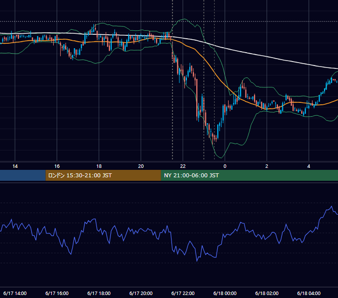Click the 6/18 02:00 time label
Screen dimensions: 338x298
(266, 293)
